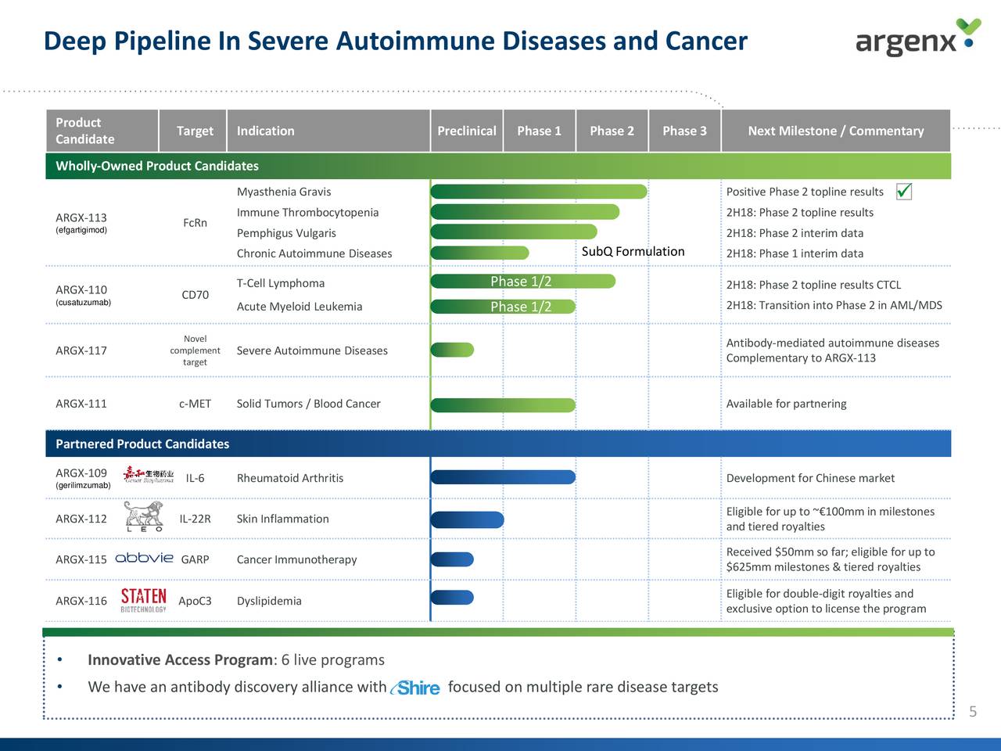This screenshot has width=1001, height=751.
Task: Click the ARGX-115 product name
Action: pos(81,559)
